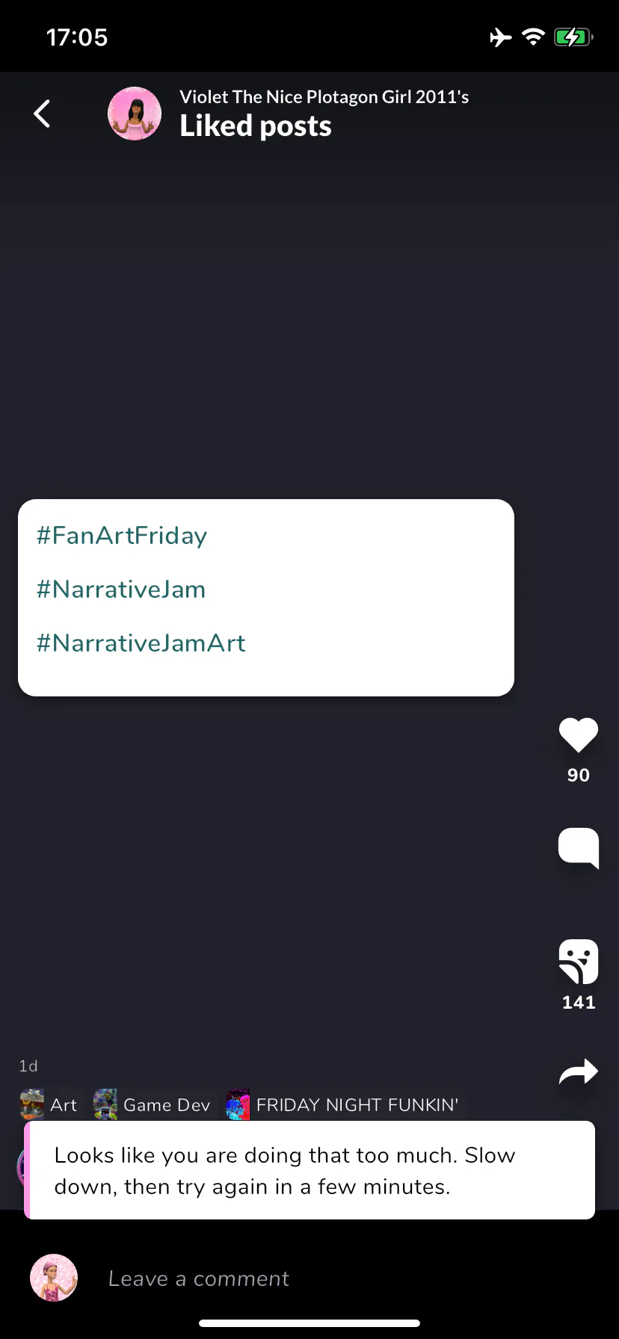Share post with arrow icon
619x1339 pixels.
click(579, 1073)
